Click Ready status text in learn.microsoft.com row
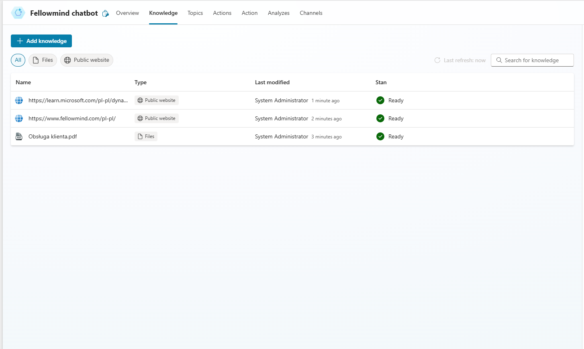The height and width of the screenshot is (349, 584). pyautogui.click(x=396, y=100)
